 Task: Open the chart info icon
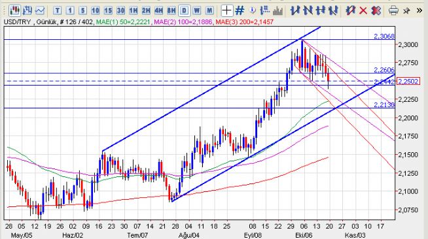click(x=253, y=10)
